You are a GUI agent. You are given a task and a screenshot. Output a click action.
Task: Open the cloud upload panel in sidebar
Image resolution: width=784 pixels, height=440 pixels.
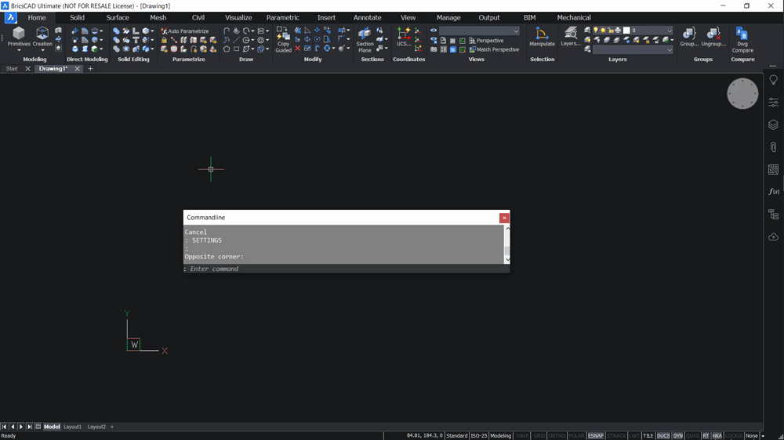[774, 236]
